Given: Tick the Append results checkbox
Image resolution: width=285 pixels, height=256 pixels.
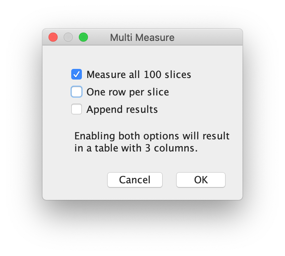Looking at the screenshot, I should pyautogui.click(x=77, y=109).
